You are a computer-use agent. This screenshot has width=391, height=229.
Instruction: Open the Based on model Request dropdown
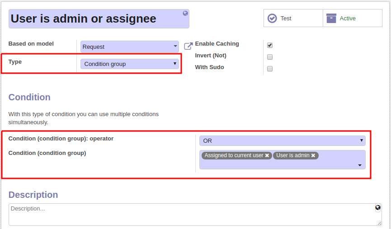pyautogui.click(x=129, y=47)
